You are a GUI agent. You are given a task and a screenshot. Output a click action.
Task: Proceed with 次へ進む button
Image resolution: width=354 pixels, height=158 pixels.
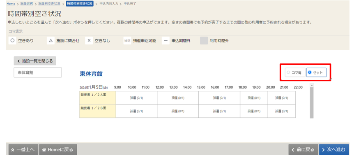click(334, 149)
